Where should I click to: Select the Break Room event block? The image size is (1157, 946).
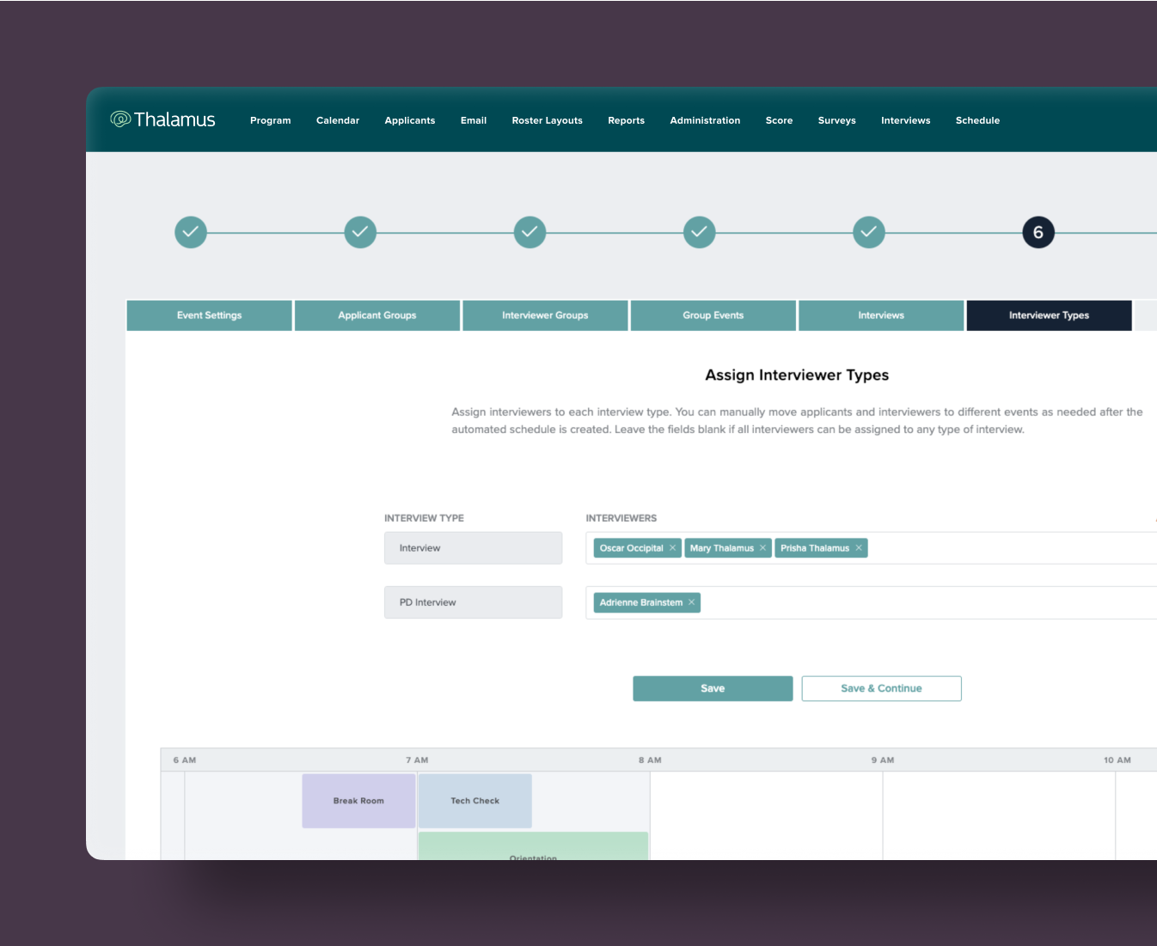point(358,800)
